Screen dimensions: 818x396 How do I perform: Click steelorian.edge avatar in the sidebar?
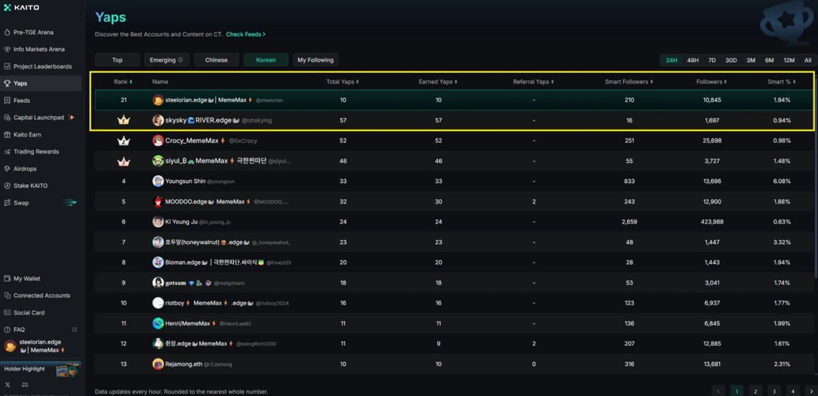point(10,346)
